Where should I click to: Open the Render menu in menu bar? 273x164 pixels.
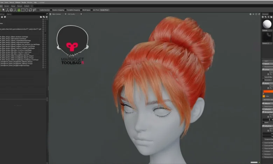24,2
